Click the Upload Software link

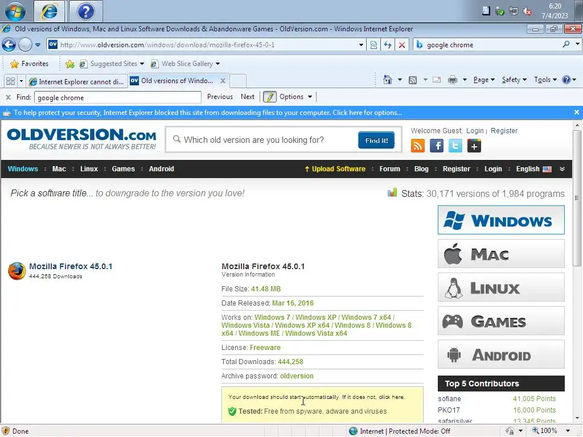[335, 169]
